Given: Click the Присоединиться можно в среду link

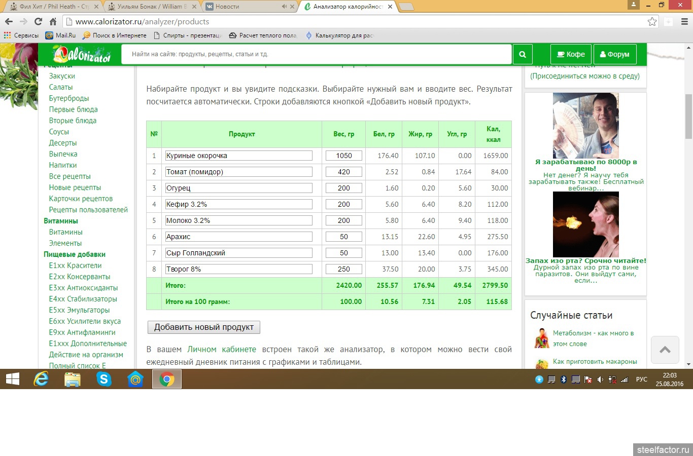Looking at the screenshot, I should tap(585, 76).
